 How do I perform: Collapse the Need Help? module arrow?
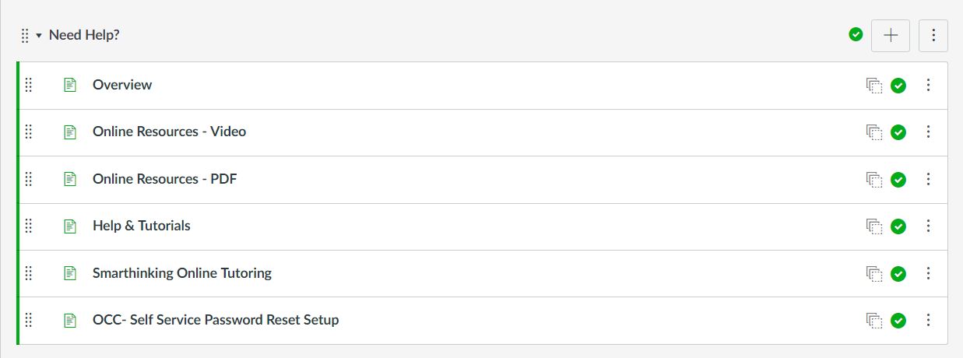[x=38, y=36]
